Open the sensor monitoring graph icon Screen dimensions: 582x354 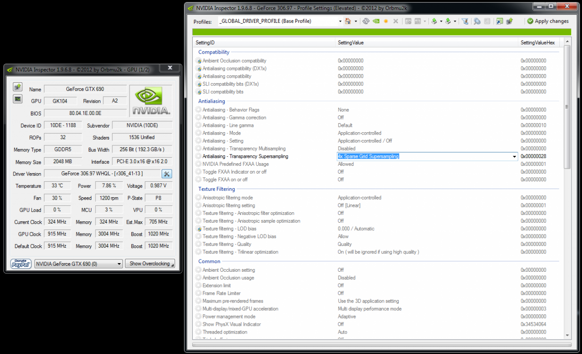(x=17, y=99)
